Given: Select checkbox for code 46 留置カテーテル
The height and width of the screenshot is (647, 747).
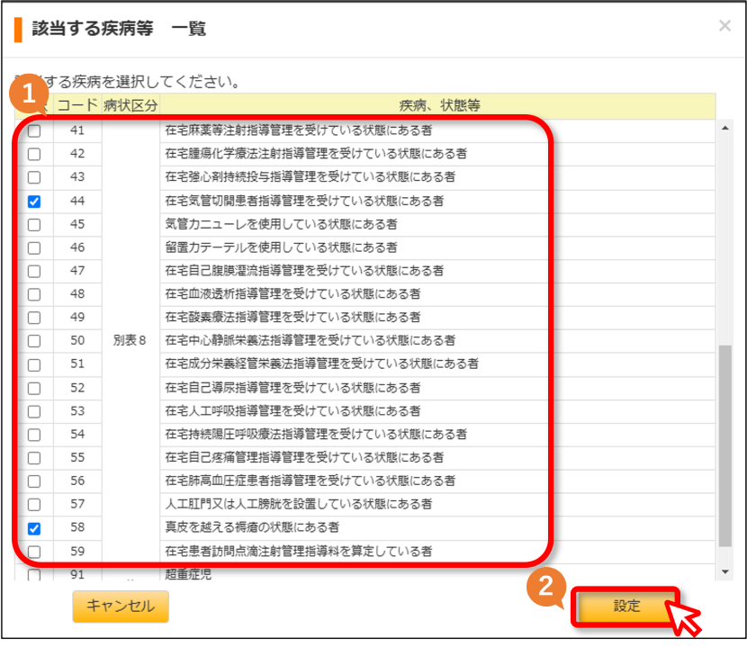Looking at the screenshot, I should pyautogui.click(x=34, y=247).
